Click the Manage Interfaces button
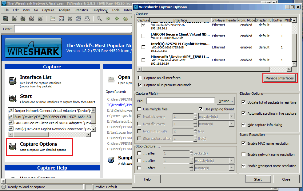303x191 pixels. pyautogui.click(x=280, y=78)
